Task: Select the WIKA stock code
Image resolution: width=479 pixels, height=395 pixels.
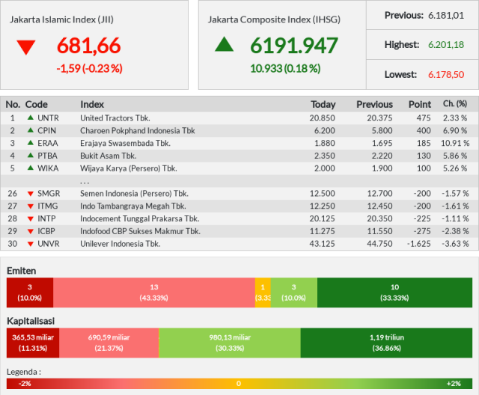Action: (x=48, y=168)
